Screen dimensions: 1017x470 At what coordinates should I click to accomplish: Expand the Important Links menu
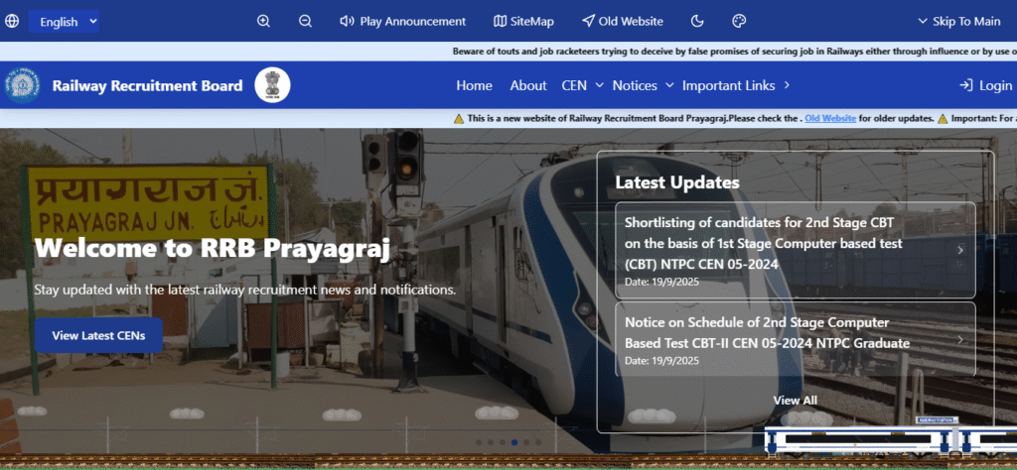(736, 85)
